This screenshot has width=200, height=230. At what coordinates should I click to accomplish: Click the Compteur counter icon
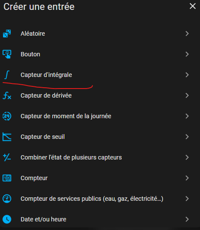pos(7,178)
